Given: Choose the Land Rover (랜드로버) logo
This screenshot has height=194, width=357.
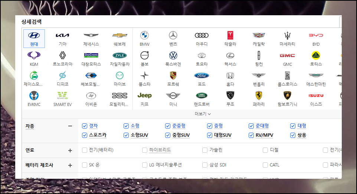Looking at the screenshot, I should (x=202, y=96).
